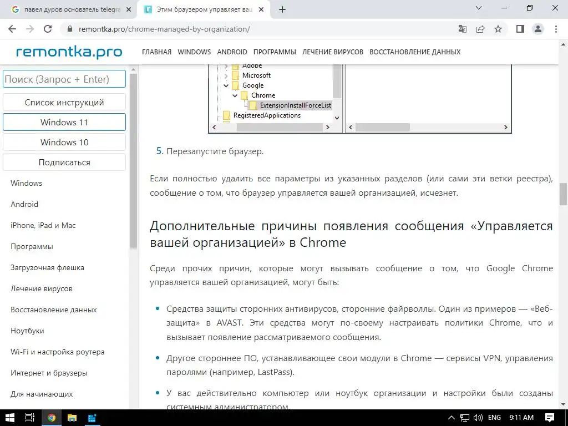Click the heading Дополнительные причины появления сообщения
This screenshot has height=426, width=568.
point(351,234)
